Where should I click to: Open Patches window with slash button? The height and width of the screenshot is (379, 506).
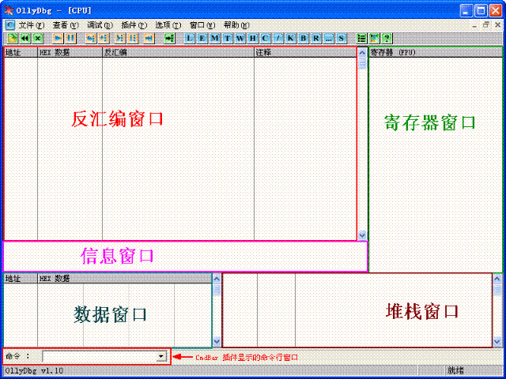[x=278, y=39]
